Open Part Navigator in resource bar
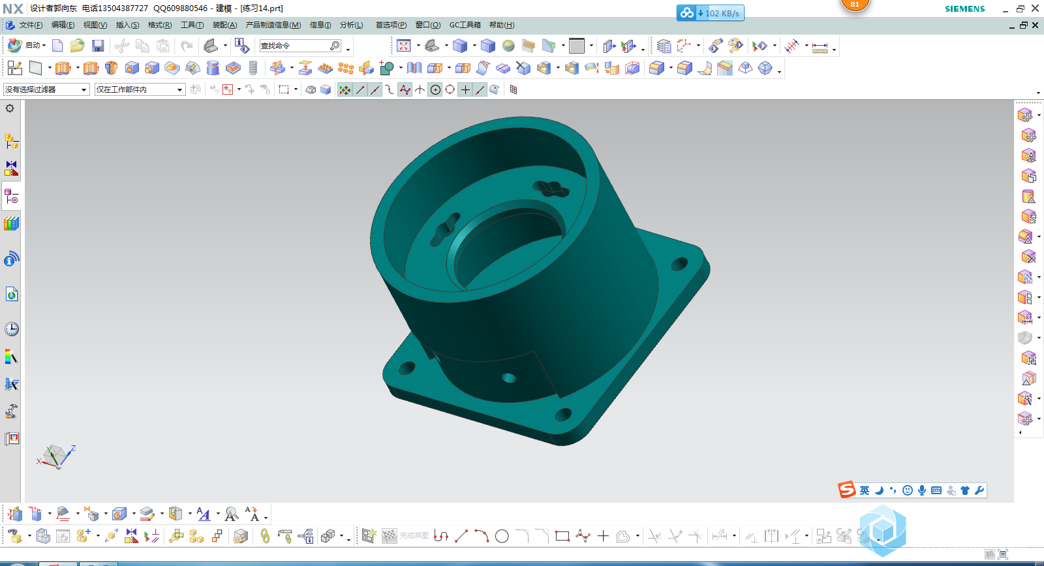 click(11, 196)
